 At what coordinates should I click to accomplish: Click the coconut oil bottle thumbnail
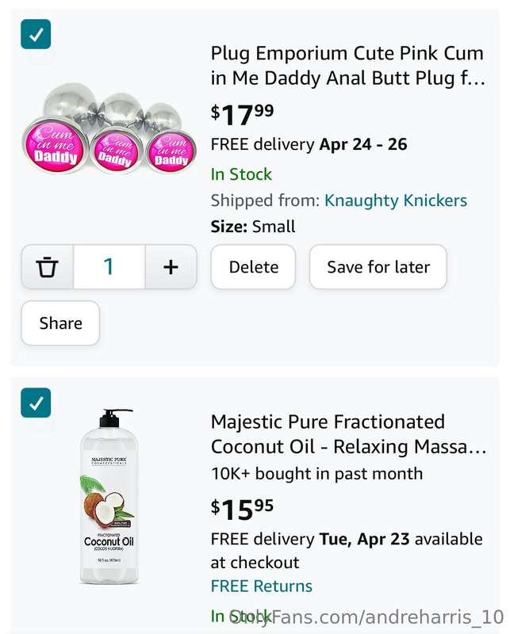109,497
